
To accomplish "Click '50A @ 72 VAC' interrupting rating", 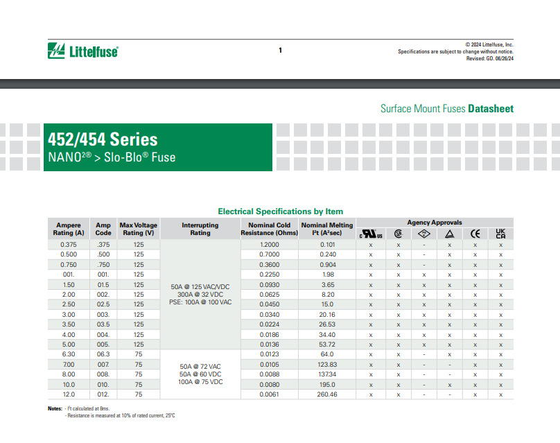I will (200, 367).
